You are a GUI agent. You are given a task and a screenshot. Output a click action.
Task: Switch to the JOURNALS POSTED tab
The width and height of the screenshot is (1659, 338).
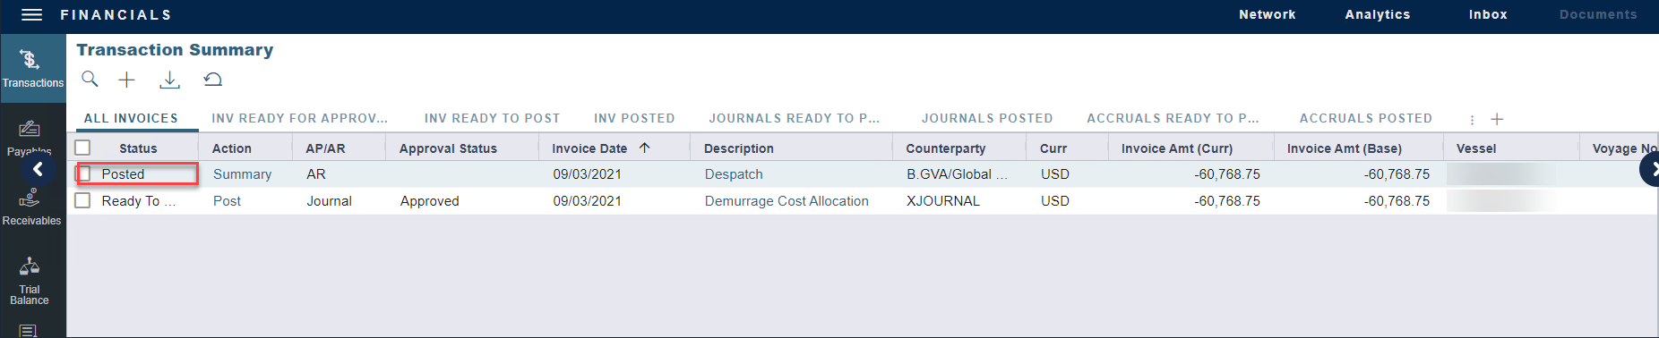coord(987,118)
